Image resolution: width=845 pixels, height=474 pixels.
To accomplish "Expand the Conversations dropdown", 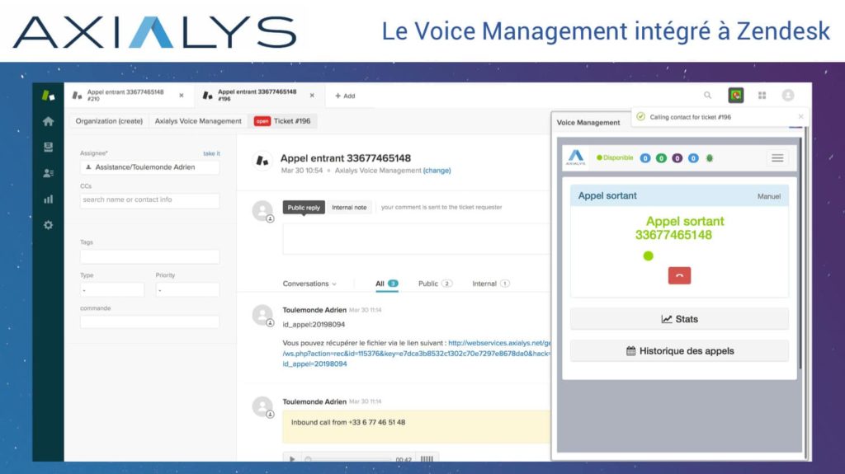I will coord(309,284).
